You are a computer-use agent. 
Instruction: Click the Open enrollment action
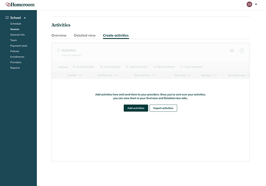point(164,67)
